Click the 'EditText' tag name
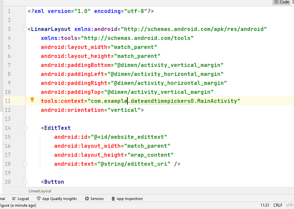The width and height of the screenshot is (294, 209). click(58, 128)
